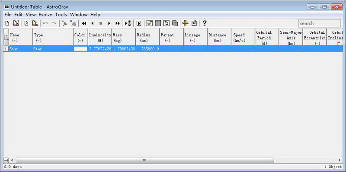This screenshot has width=346, height=172.
Task: Click the help question mark icon
Action: click(x=205, y=23)
